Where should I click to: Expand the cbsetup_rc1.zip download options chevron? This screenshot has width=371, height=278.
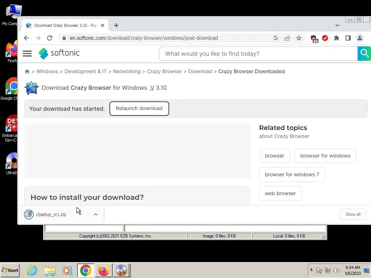pyautogui.click(x=96, y=214)
